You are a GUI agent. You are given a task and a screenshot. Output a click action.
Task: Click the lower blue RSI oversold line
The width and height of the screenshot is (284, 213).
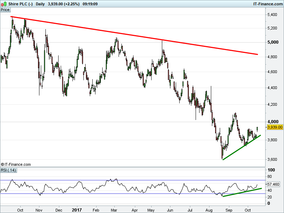click(132, 193)
